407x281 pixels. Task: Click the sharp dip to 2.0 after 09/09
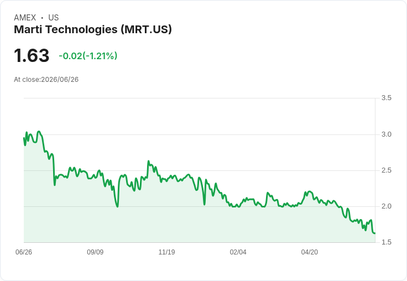click(x=118, y=206)
